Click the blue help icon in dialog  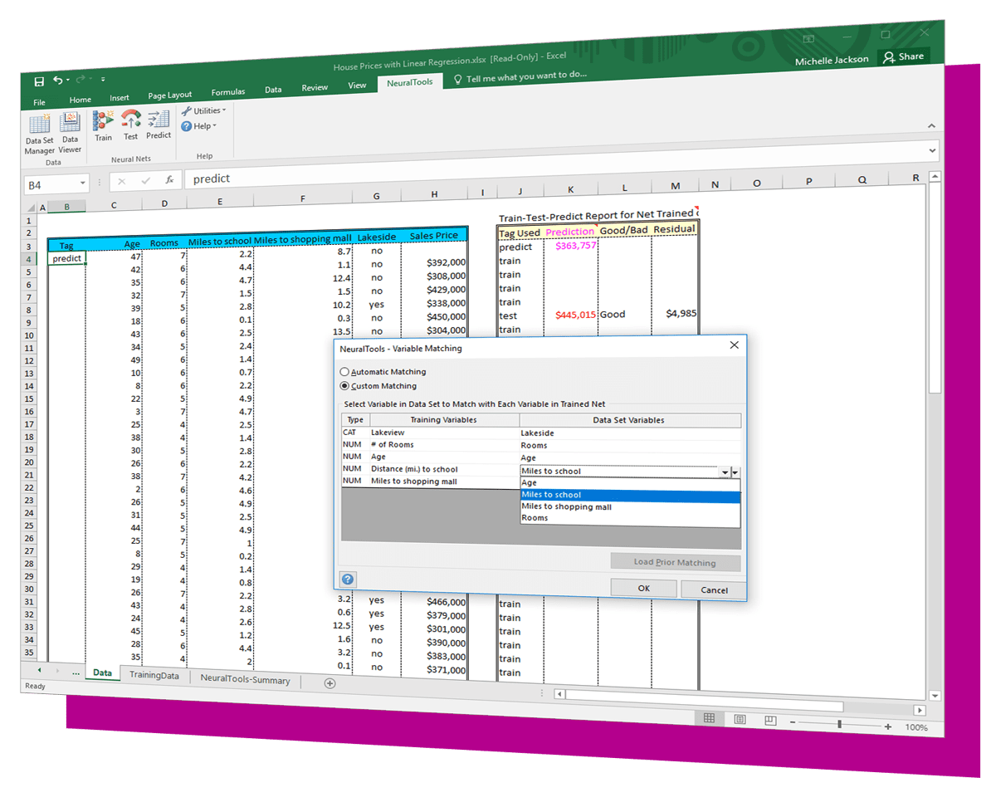(348, 580)
